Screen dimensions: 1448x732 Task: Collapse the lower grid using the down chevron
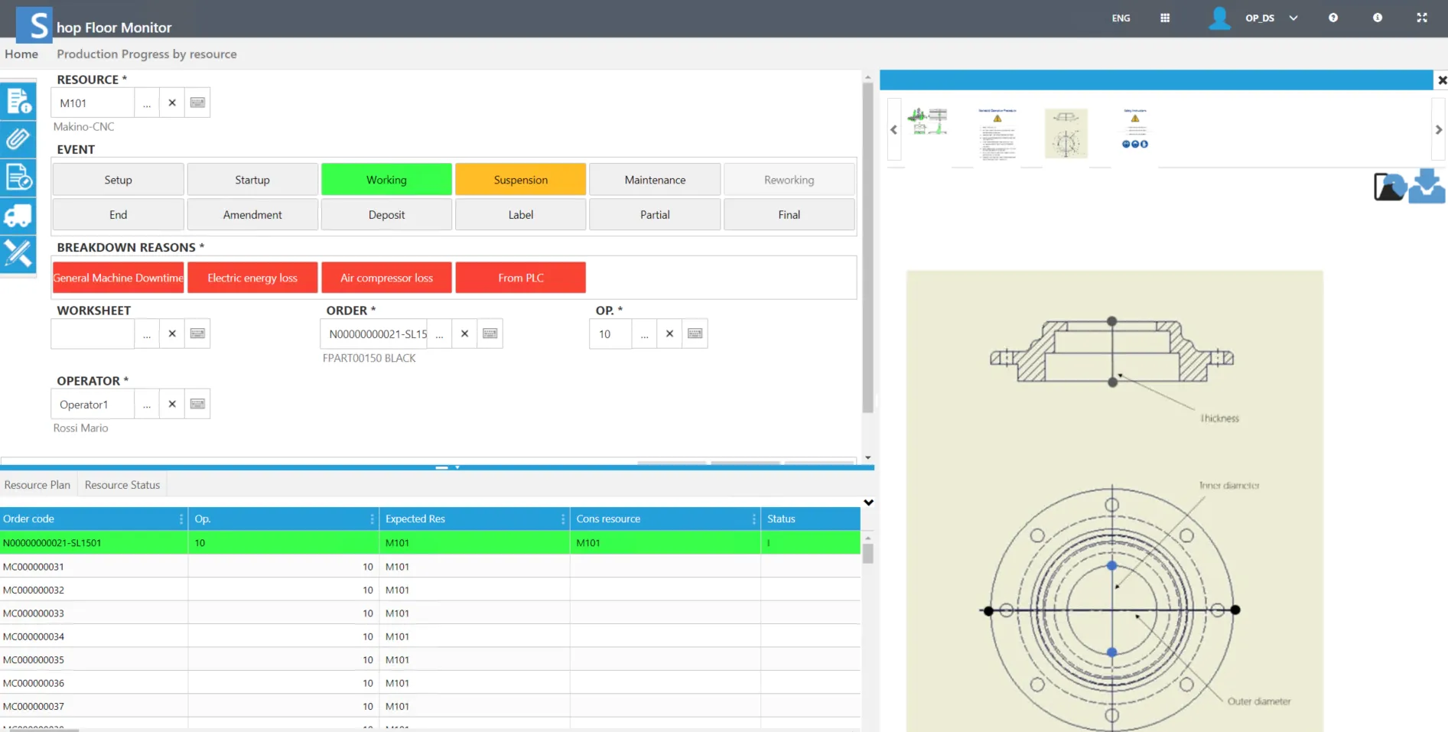[868, 503]
